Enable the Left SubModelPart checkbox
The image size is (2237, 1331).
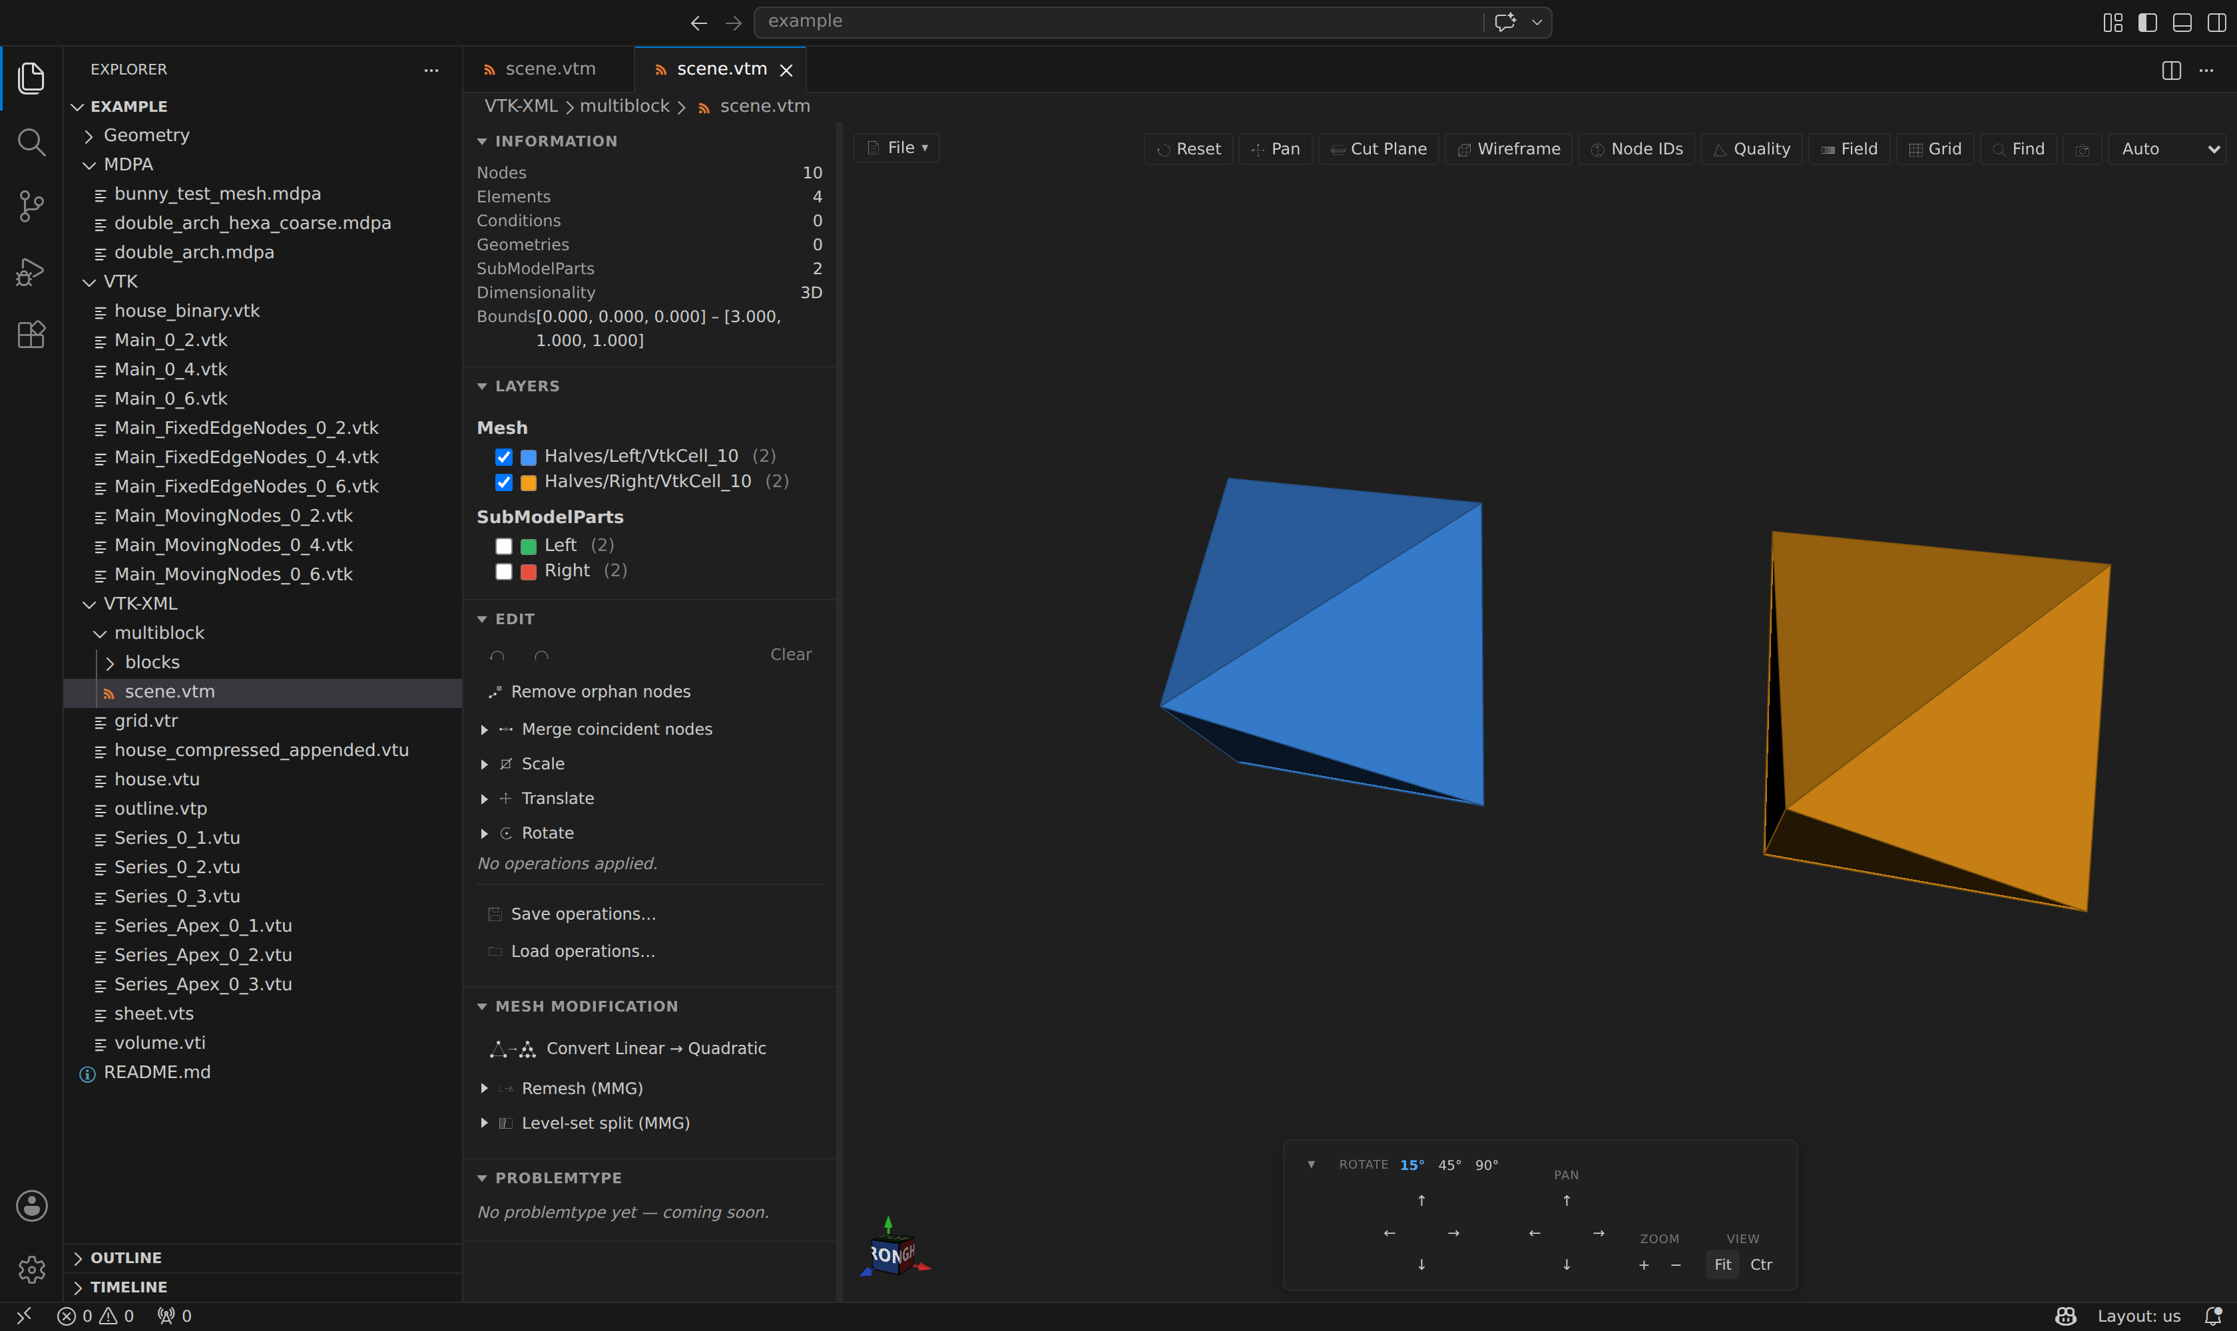tap(504, 546)
